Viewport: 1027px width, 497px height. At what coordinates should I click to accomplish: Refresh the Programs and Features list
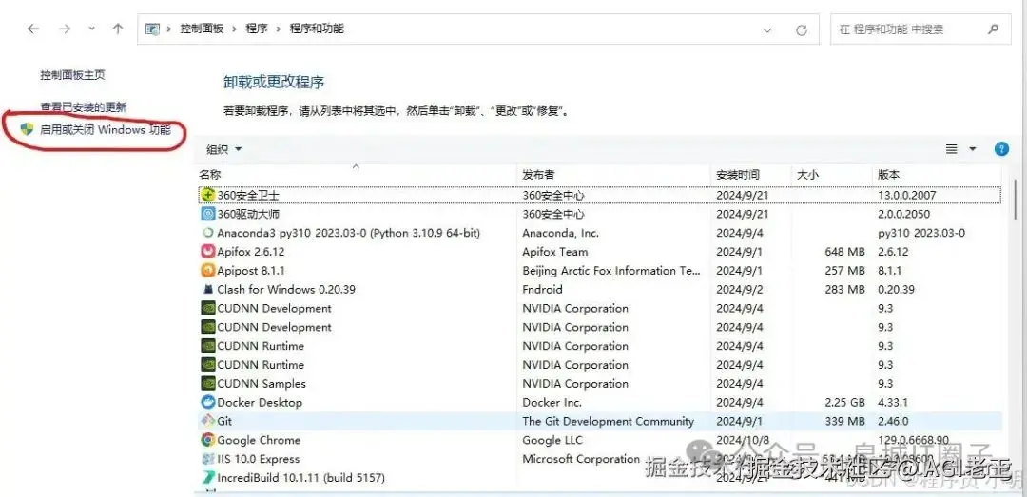click(x=801, y=29)
